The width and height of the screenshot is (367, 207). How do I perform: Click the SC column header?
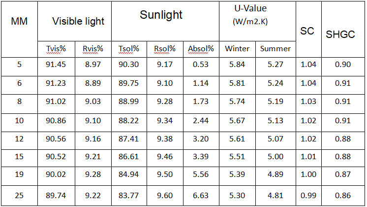click(308, 29)
